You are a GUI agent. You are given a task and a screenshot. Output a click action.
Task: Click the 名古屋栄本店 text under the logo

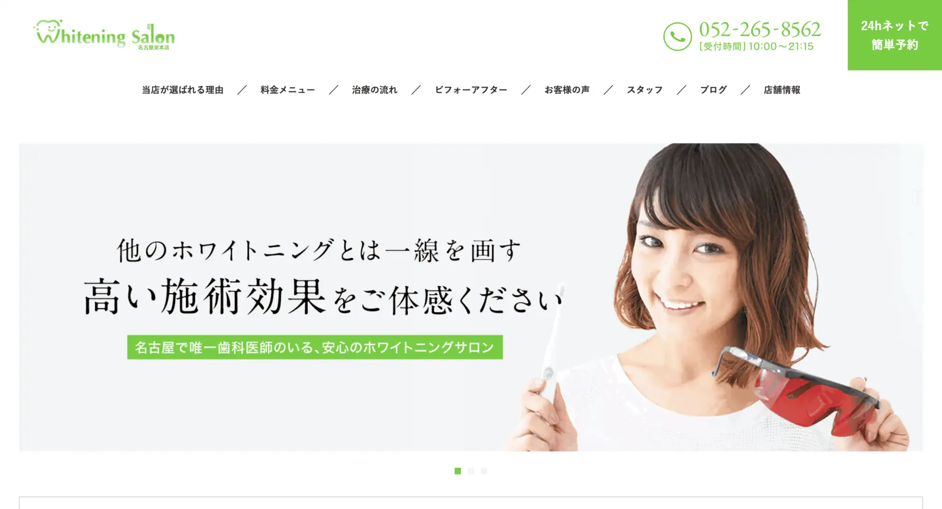154,47
